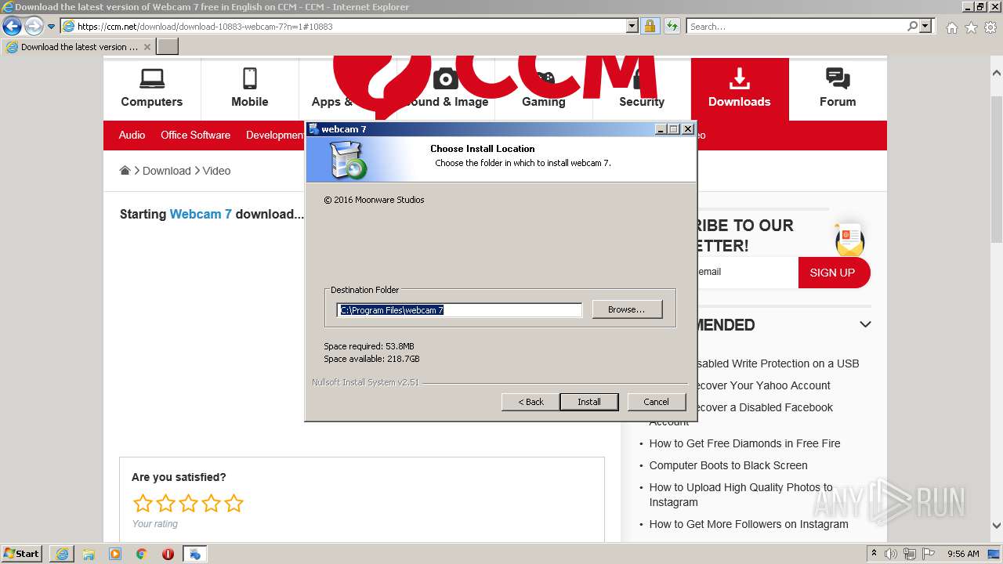Viewport: 1003px width, 564px height.
Task: Rate with the second star
Action: click(x=165, y=503)
